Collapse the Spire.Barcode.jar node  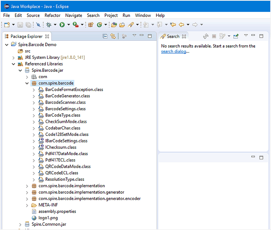coord(20,70)
